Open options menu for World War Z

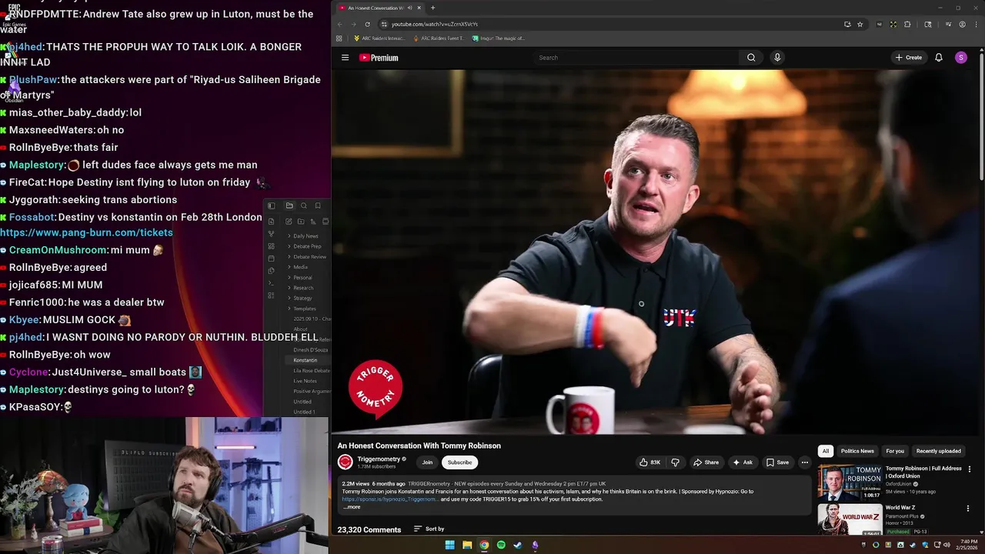point(969,509)
